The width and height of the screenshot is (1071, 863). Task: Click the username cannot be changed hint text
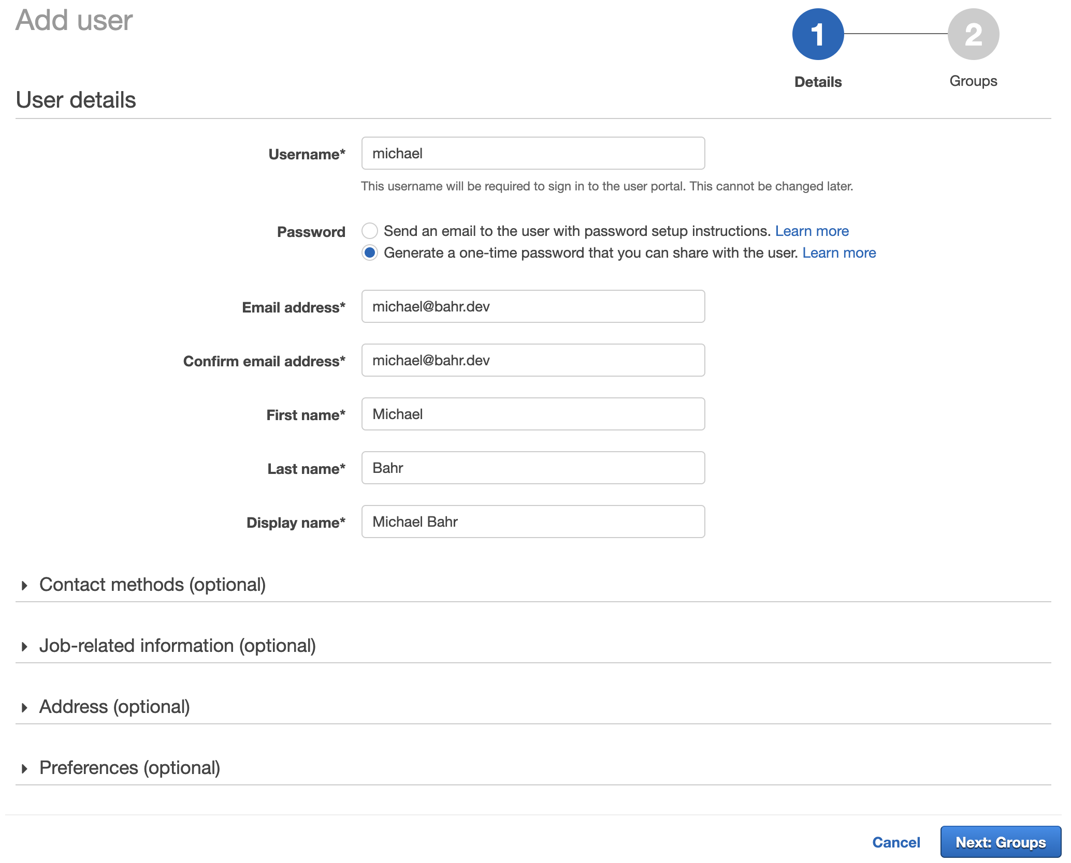[x=607, y=186]
